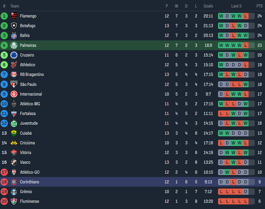This screenshot has width=265, height=209.
Task: Click the Flamengo club crest icon
Action: (14, 16)
